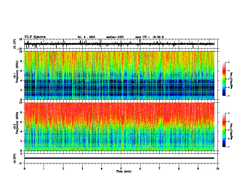Click the time-axis tick label '1'

pos(44,169)
